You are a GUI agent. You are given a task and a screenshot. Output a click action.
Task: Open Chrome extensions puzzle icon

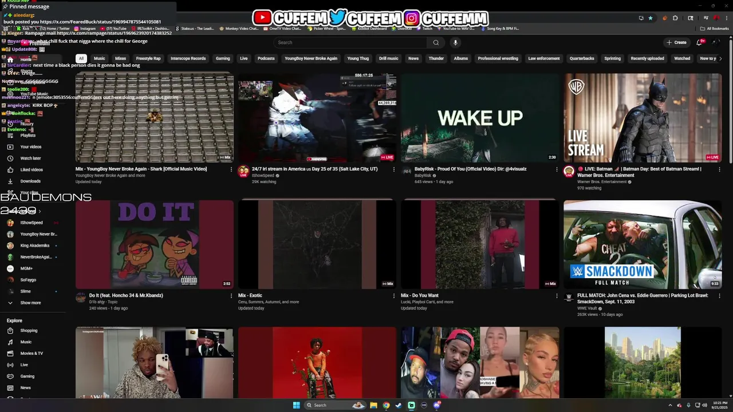click(675, 18)
